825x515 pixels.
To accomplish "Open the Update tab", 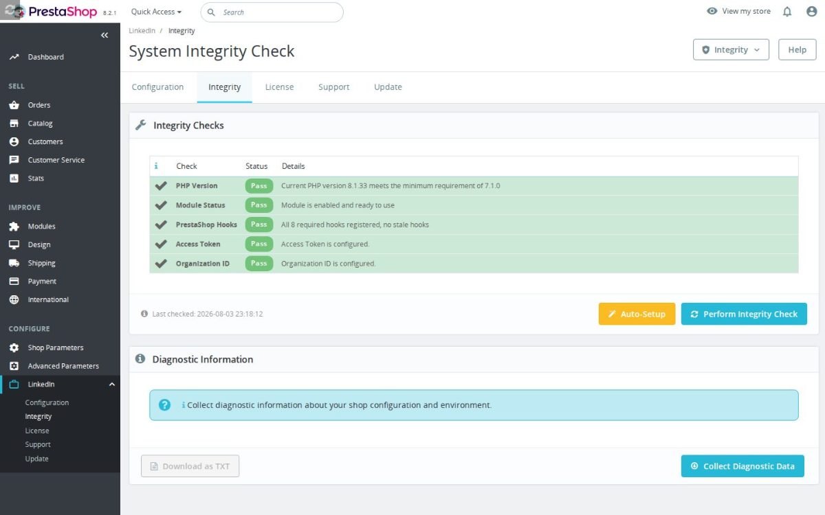I will (x=388, y=87).
